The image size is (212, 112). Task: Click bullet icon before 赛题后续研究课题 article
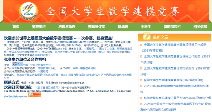pos(141,86)
